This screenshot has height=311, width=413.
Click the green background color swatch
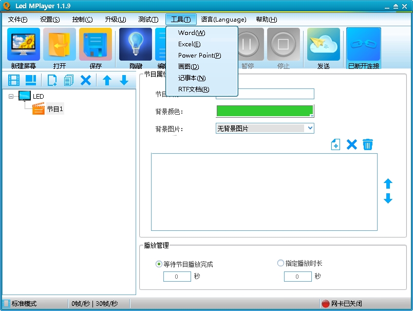click(265, 111)
